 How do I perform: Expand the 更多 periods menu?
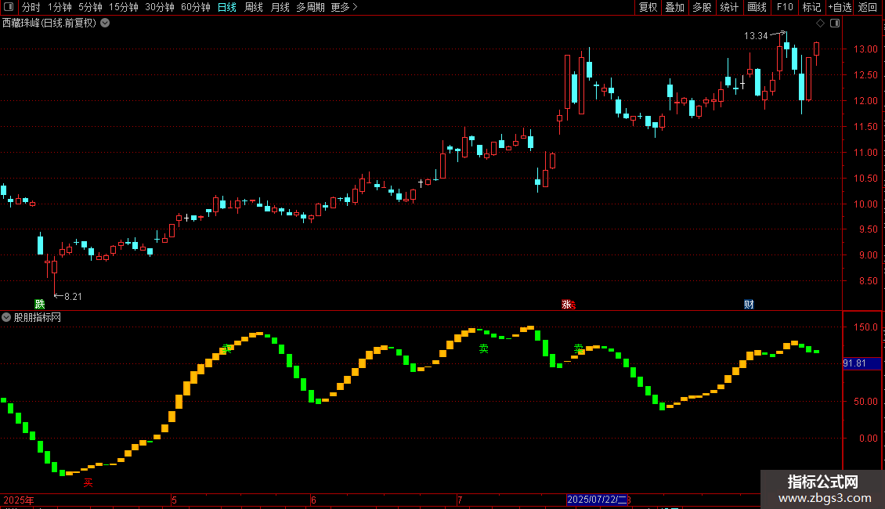coord(345,7)
